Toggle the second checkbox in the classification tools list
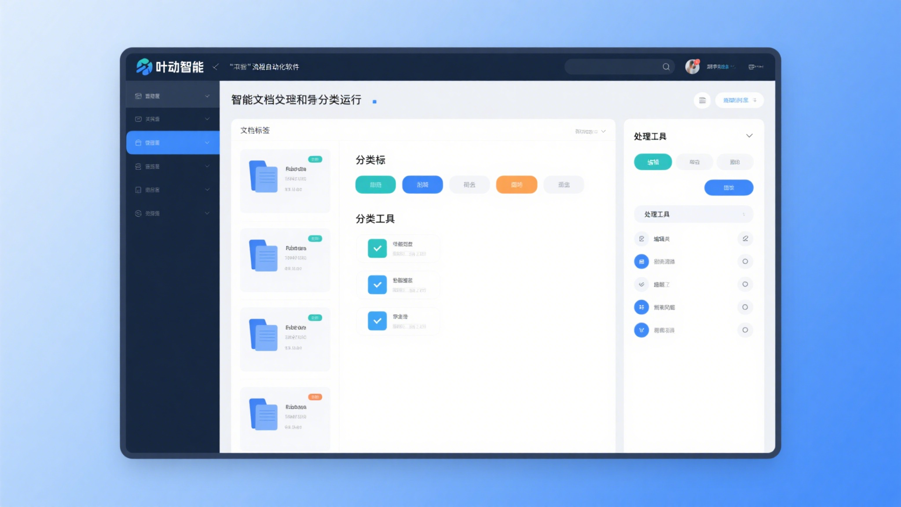The height and width of the screenshot is (507, 901). click(x=377, y=285)
